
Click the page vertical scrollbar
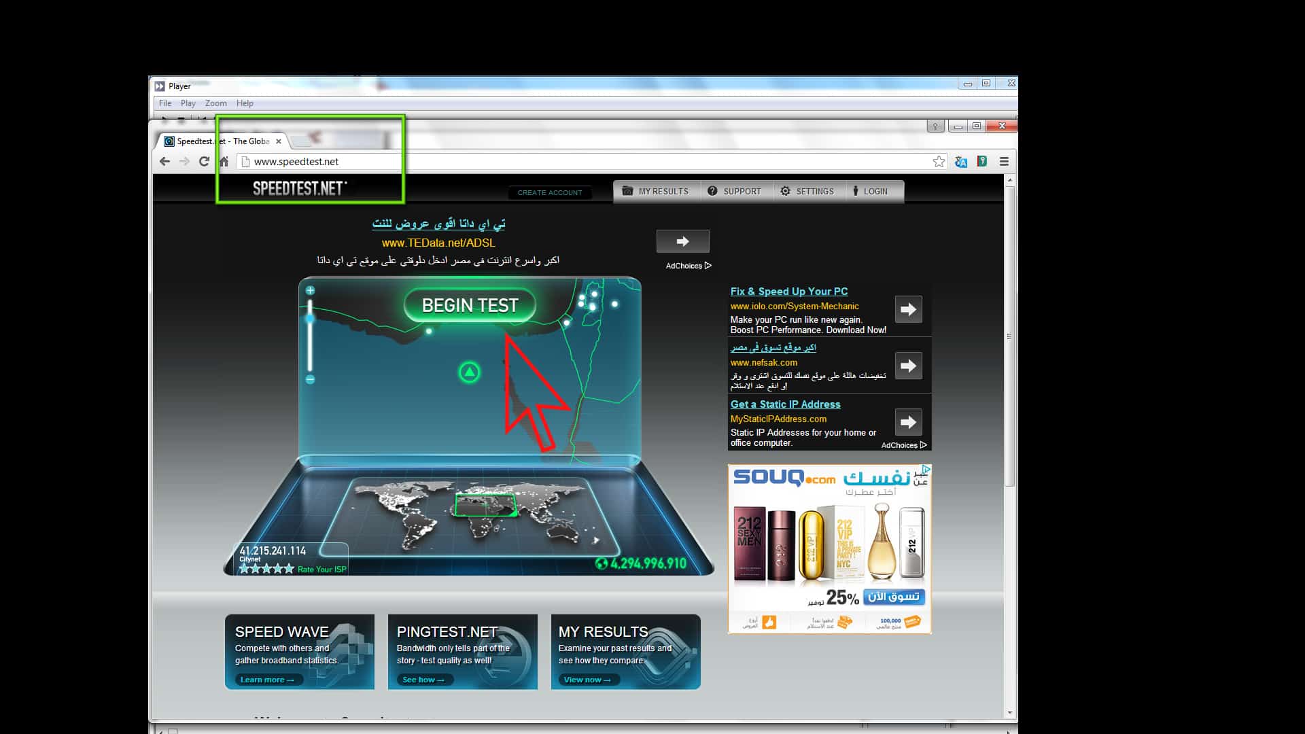[1009, 336]
